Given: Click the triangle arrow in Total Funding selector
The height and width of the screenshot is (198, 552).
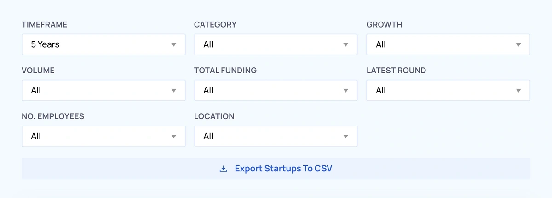Looking at the screenshot, I should (346, 91).
